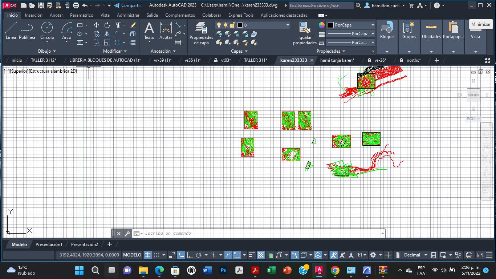Toggle the layer lock icon
Screen dimensions: 496x279
pyautogui.click(x=232, y=25)
